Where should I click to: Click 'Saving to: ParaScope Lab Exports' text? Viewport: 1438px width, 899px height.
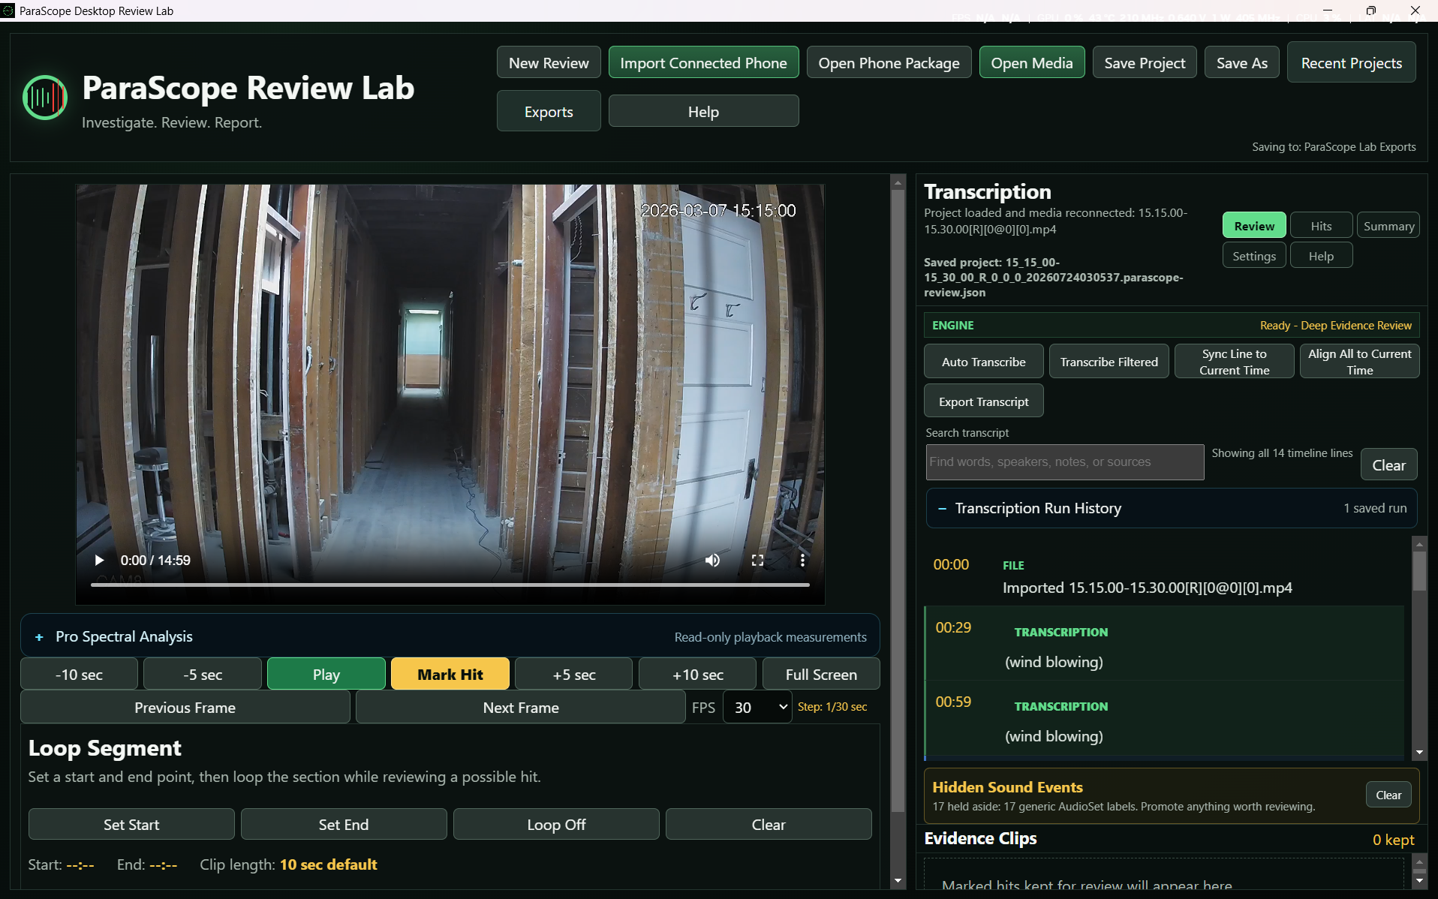click(1334, 147)
